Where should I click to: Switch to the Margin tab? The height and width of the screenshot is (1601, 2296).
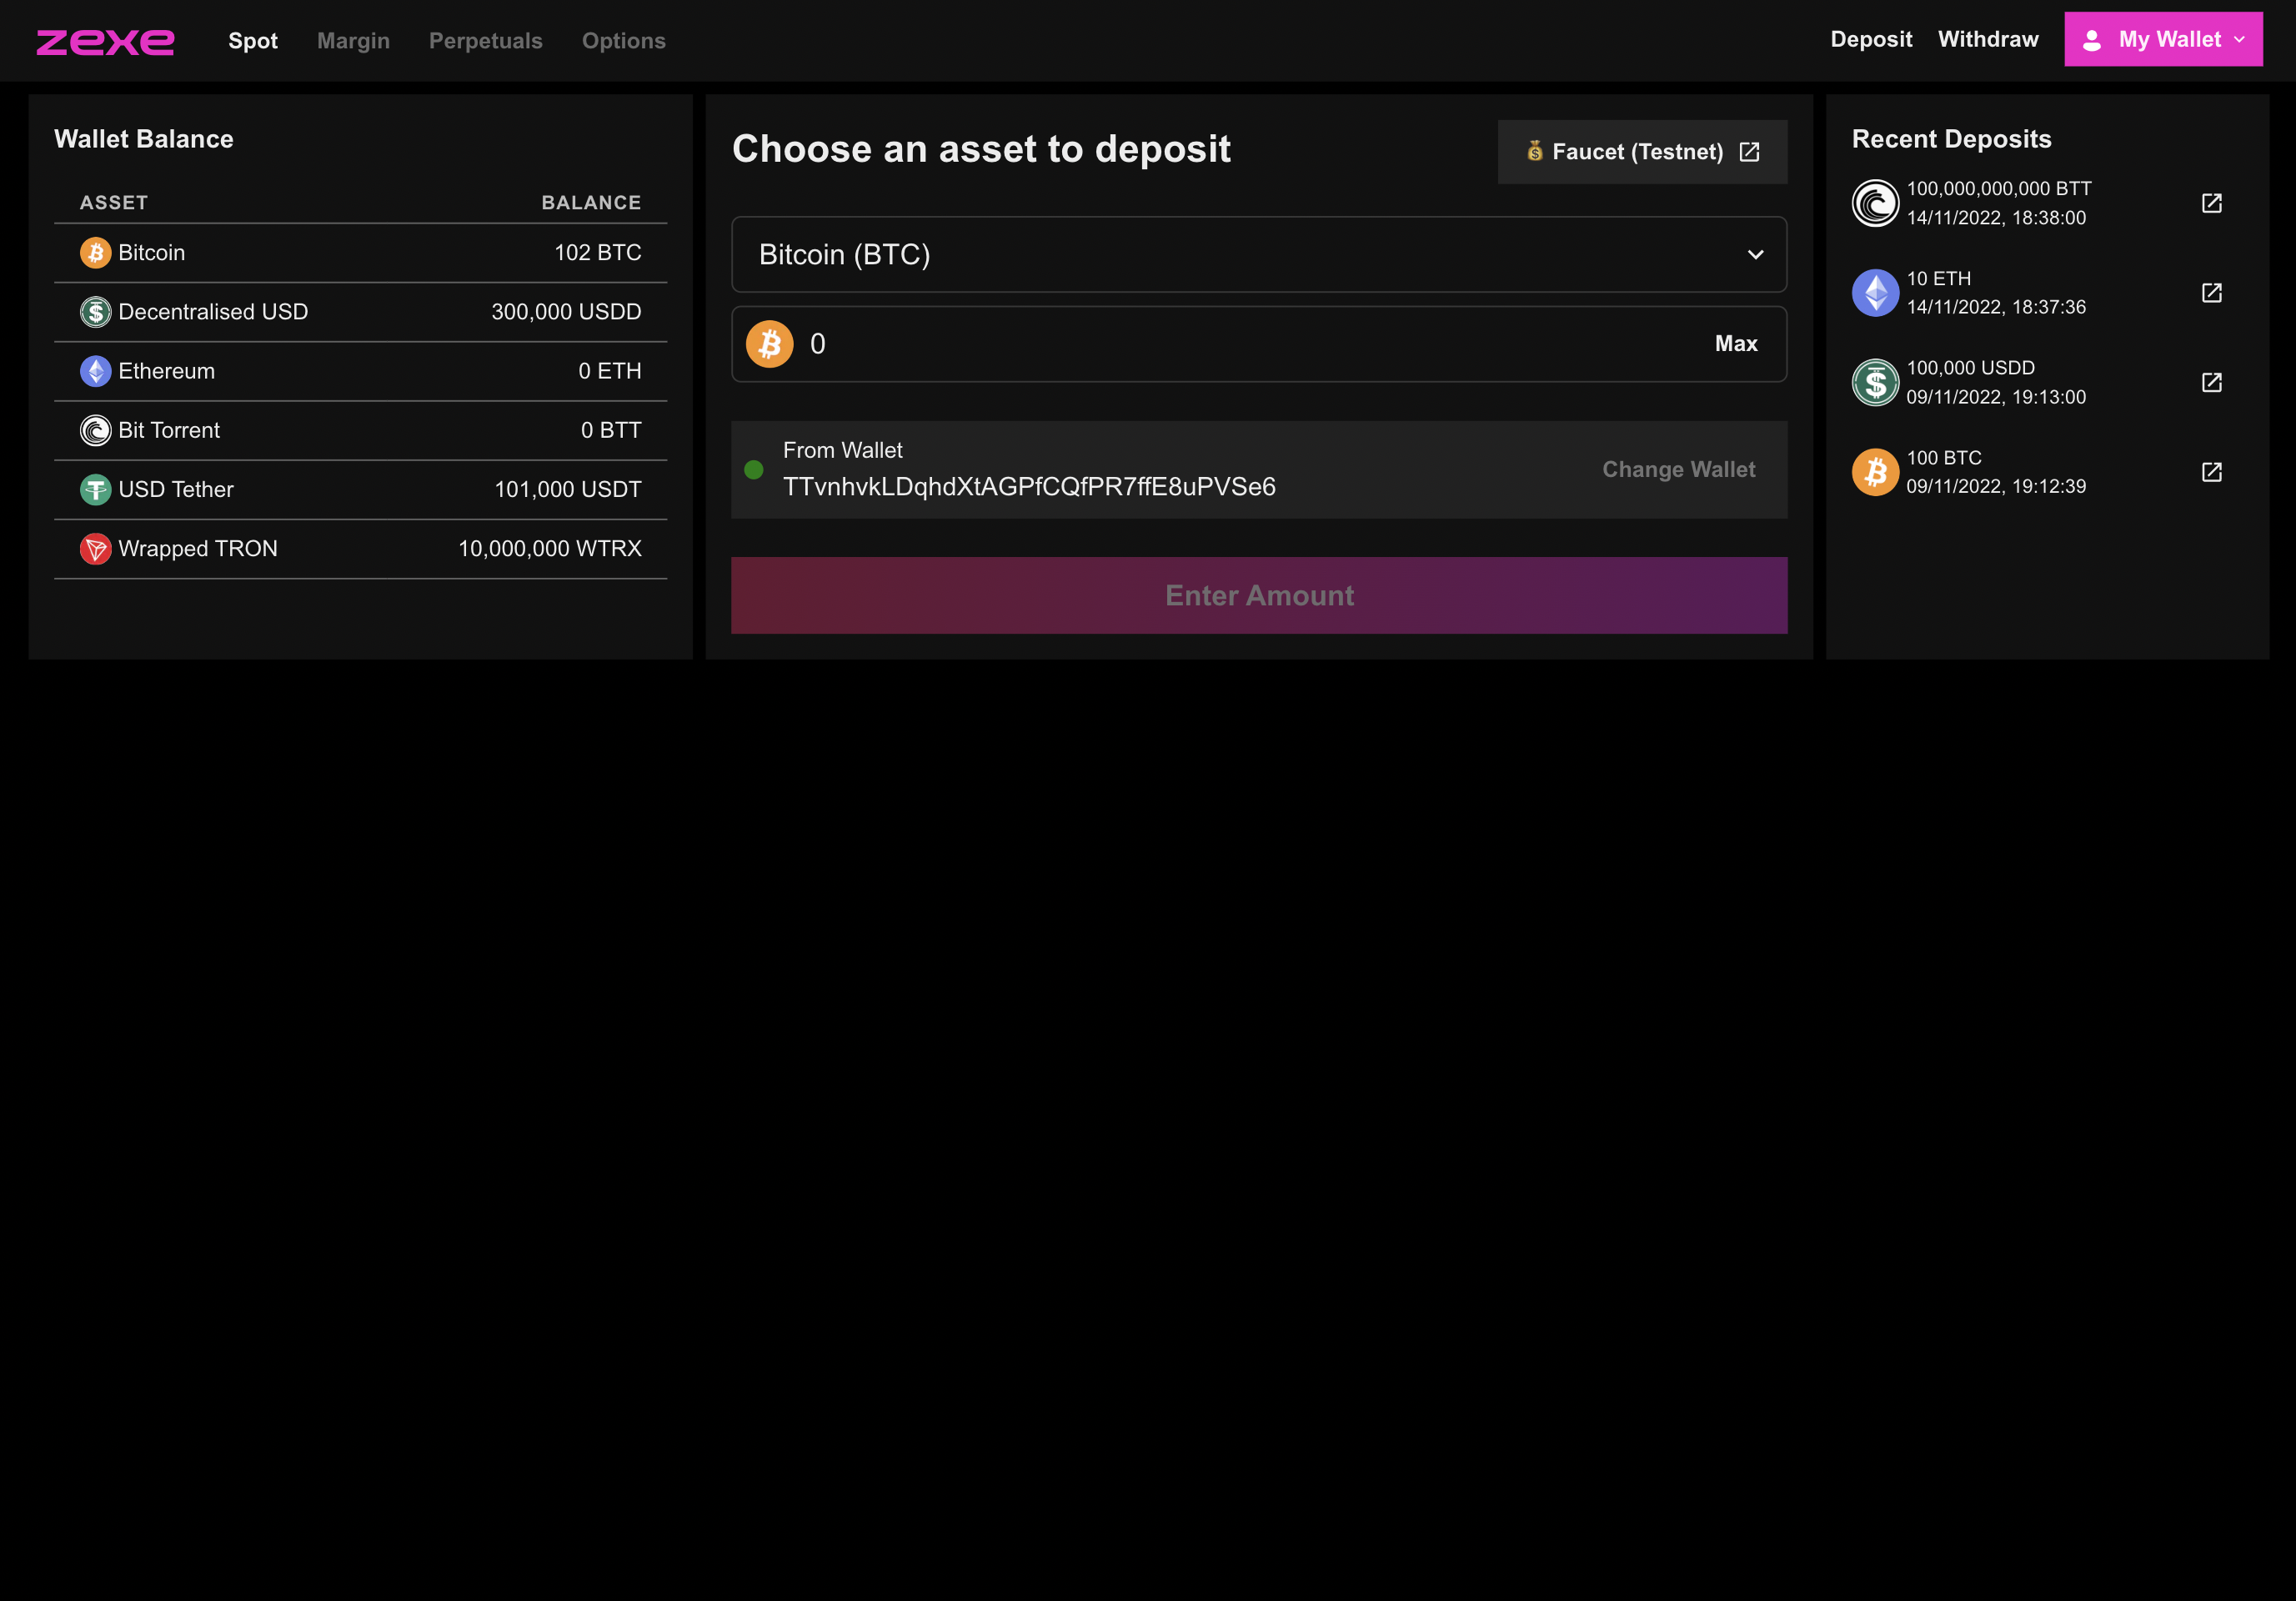pos(353,41)
